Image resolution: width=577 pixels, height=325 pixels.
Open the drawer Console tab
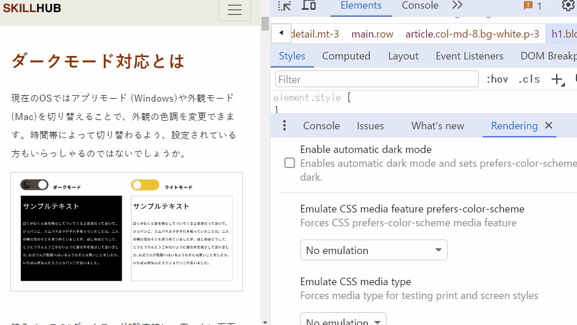[x=321, y=126]
